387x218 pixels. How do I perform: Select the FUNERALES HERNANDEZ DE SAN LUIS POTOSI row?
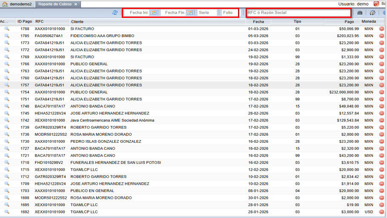[115, 163]
